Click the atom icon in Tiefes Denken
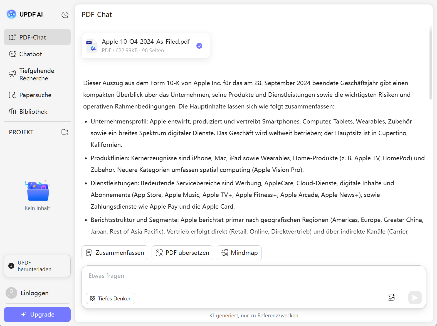 tap(93, 298)
